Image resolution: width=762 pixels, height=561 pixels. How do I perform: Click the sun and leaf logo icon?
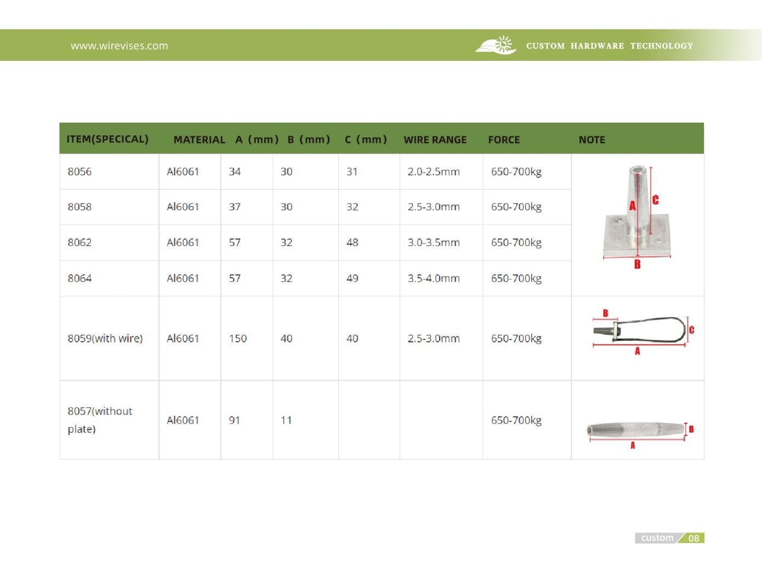coord(496,45)
